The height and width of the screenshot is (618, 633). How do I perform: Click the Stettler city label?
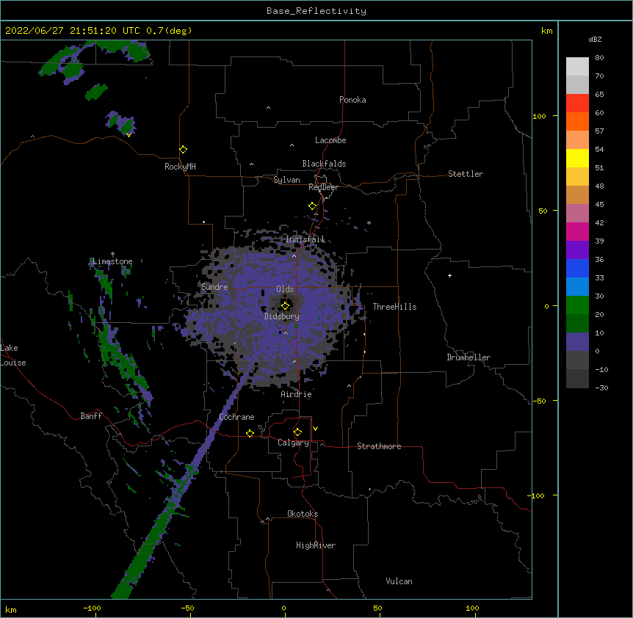466,174
